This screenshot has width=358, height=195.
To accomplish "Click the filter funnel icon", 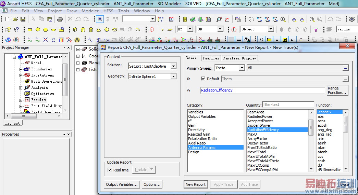I will [x=316, y=30].
